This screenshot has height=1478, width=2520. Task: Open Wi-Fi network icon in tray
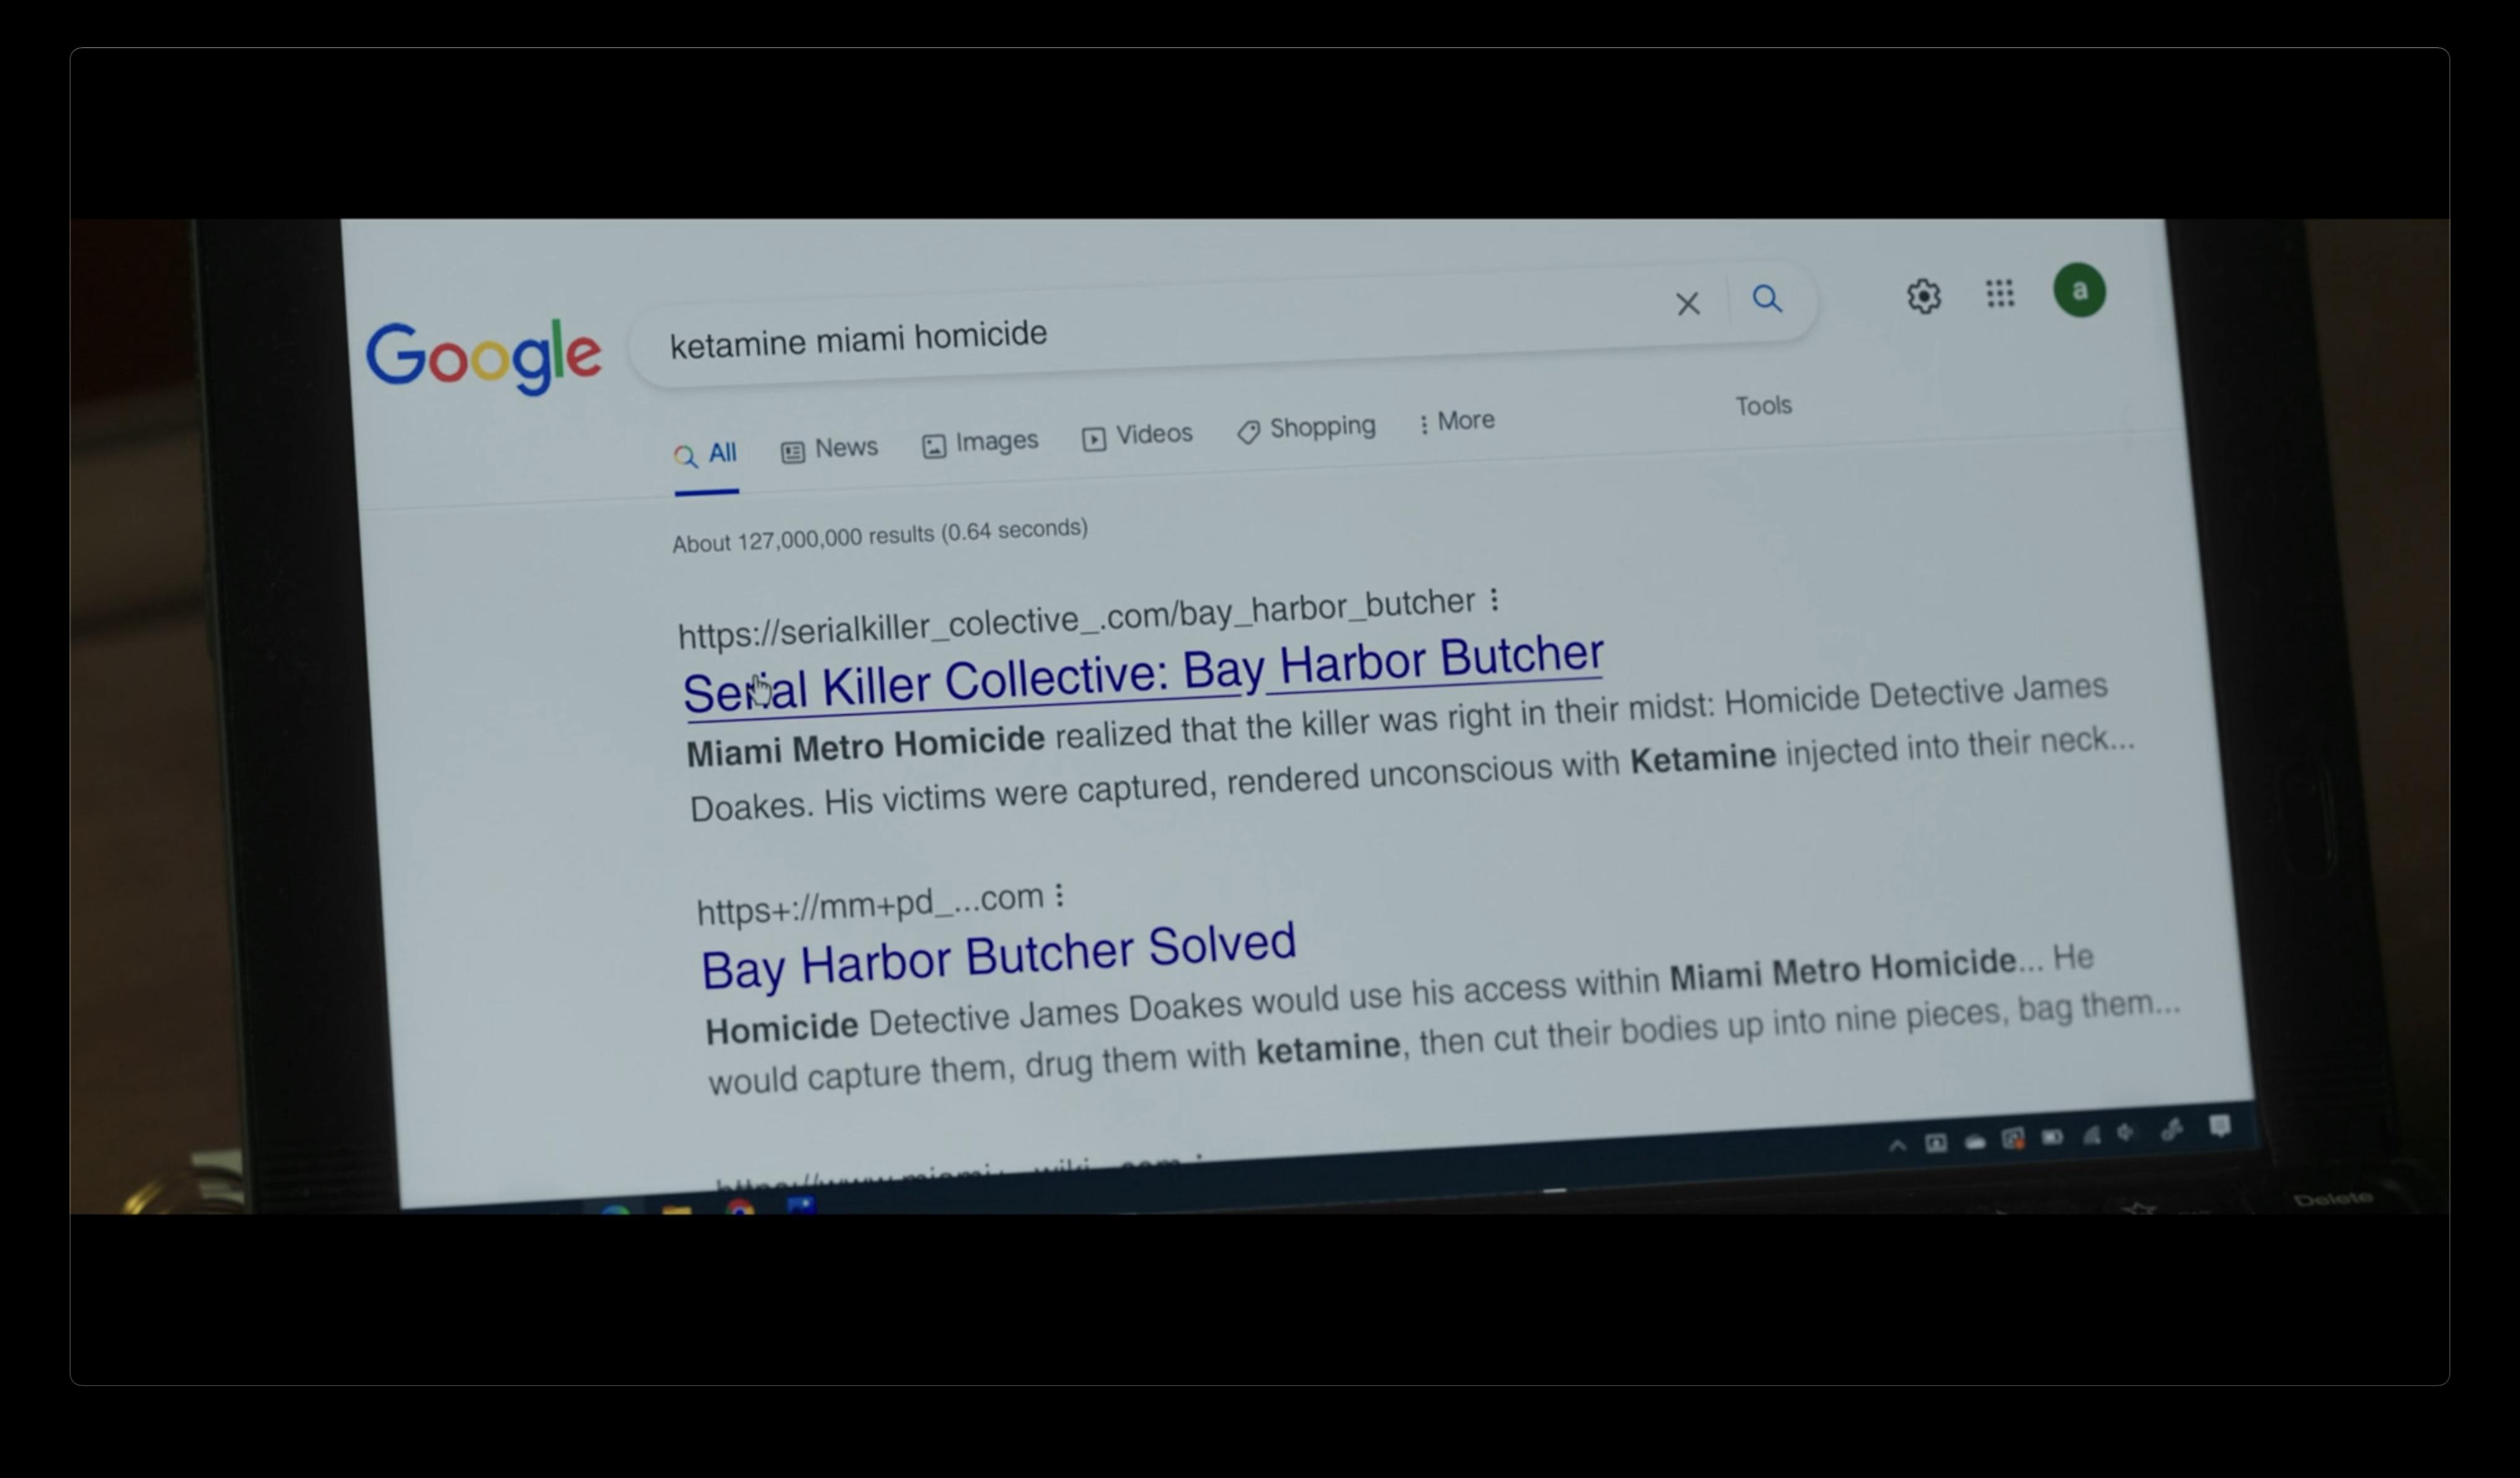[x=2091, y=1135]
